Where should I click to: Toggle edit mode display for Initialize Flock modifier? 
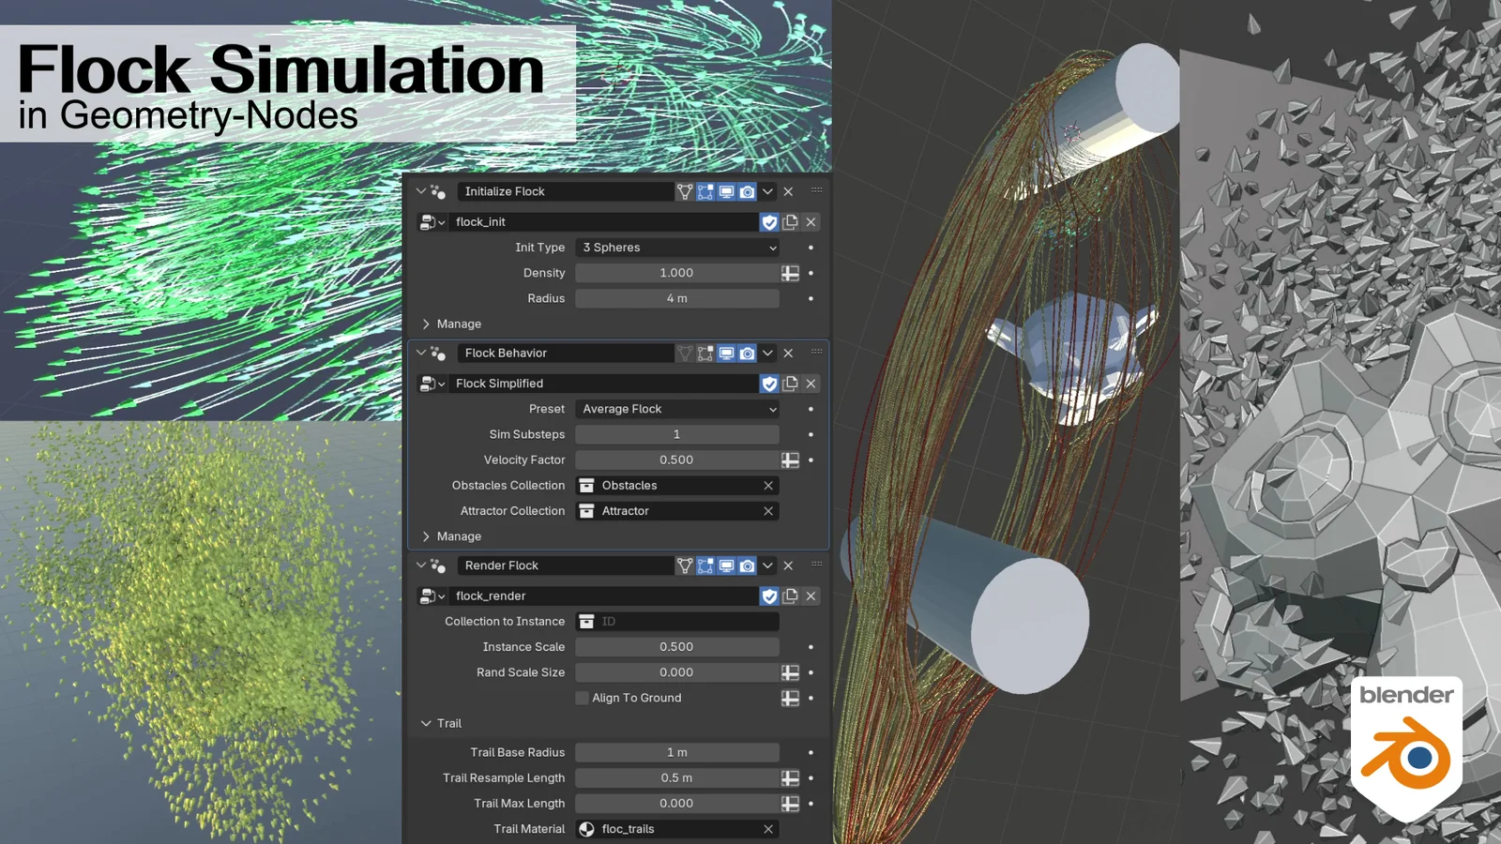[705, 191]
